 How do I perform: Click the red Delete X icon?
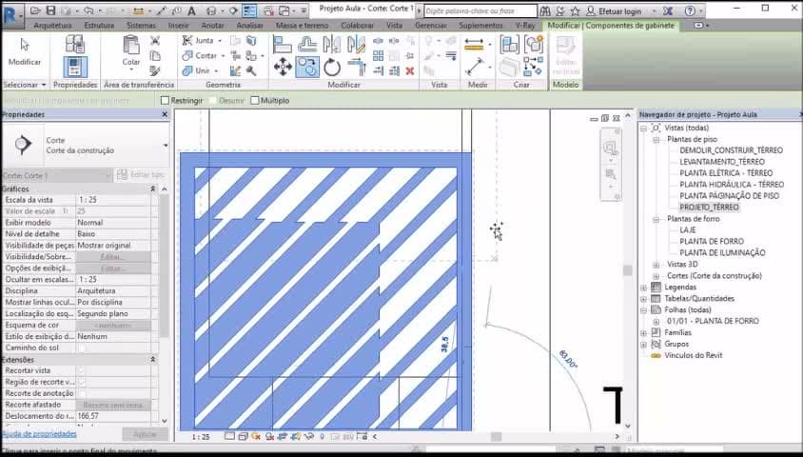(410, 71)
